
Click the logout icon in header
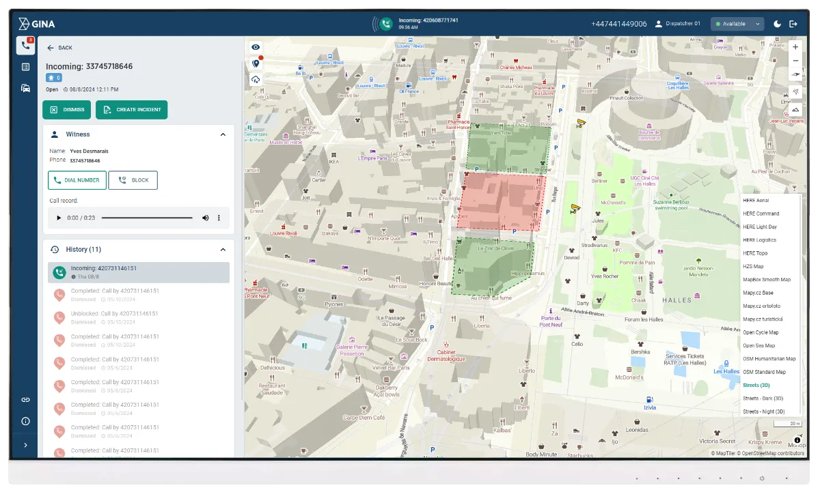[793, 24]
